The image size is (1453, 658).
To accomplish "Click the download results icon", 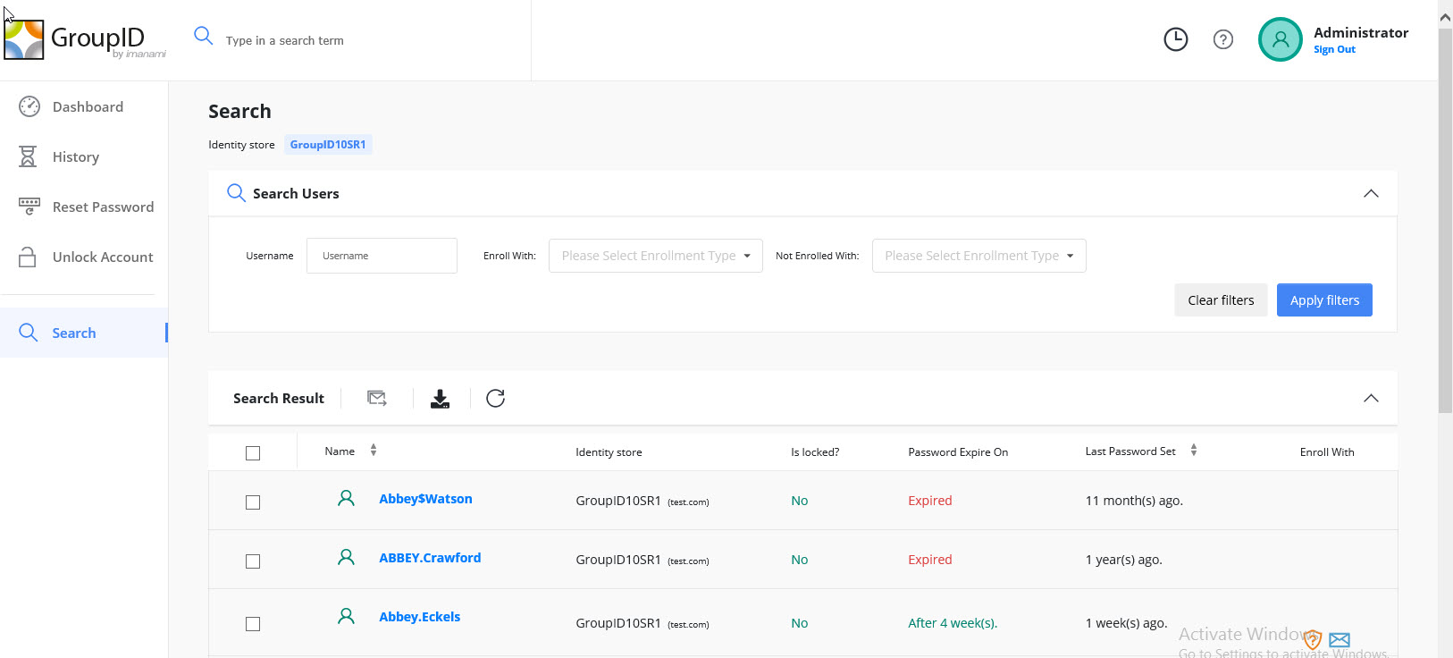I will [441, 399].
